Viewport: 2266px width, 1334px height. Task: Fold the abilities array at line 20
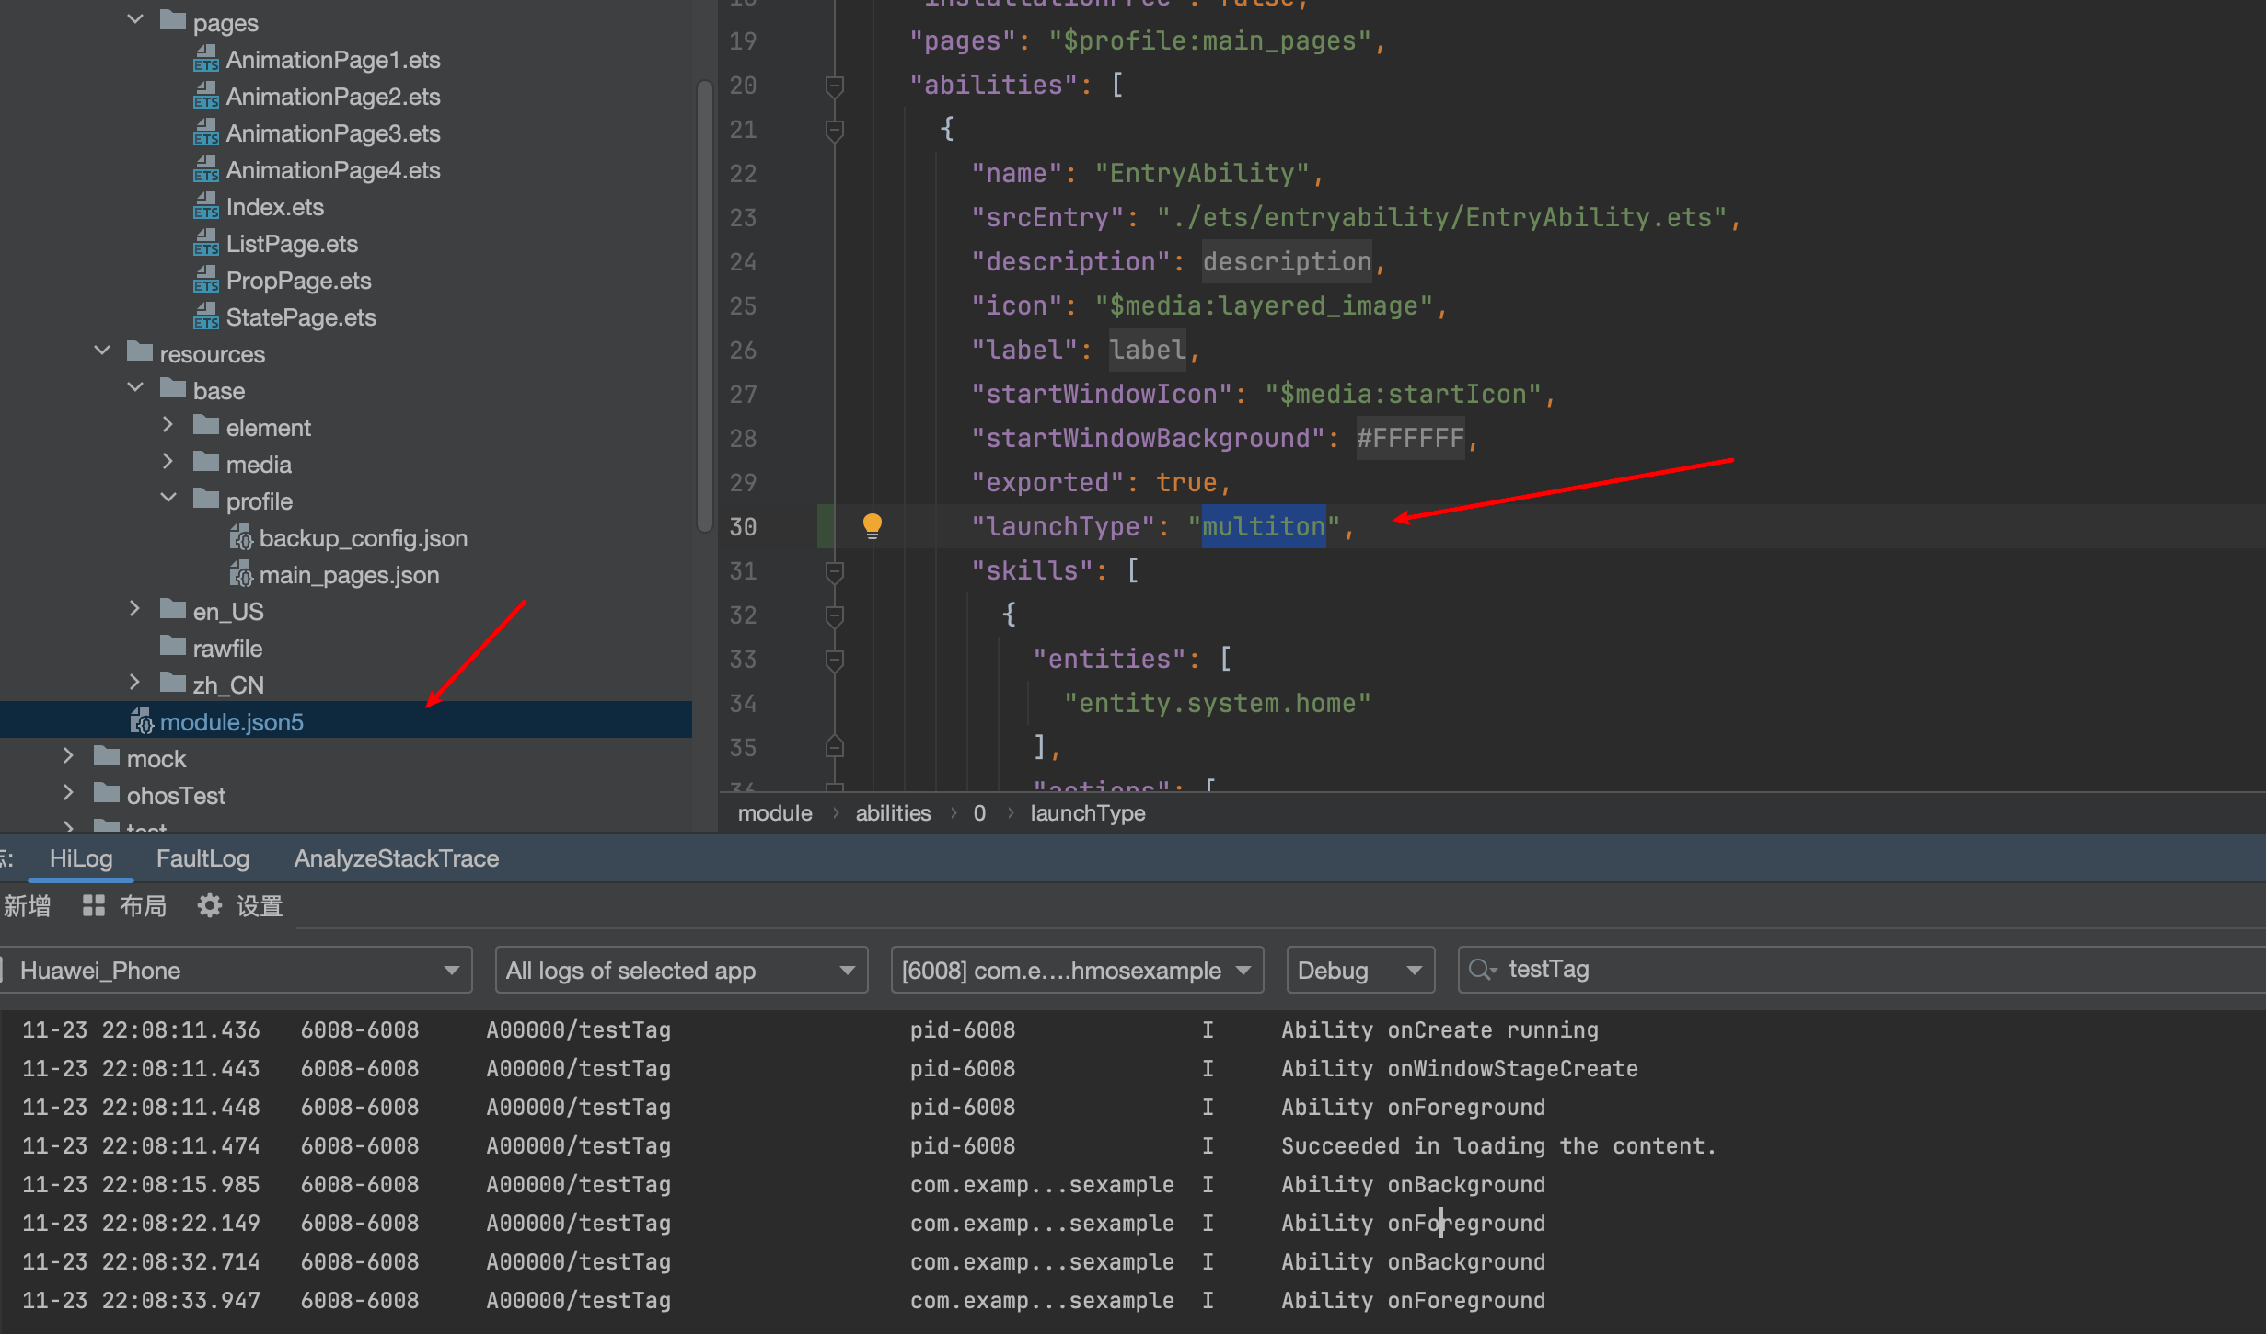click(x=835, y=86)
